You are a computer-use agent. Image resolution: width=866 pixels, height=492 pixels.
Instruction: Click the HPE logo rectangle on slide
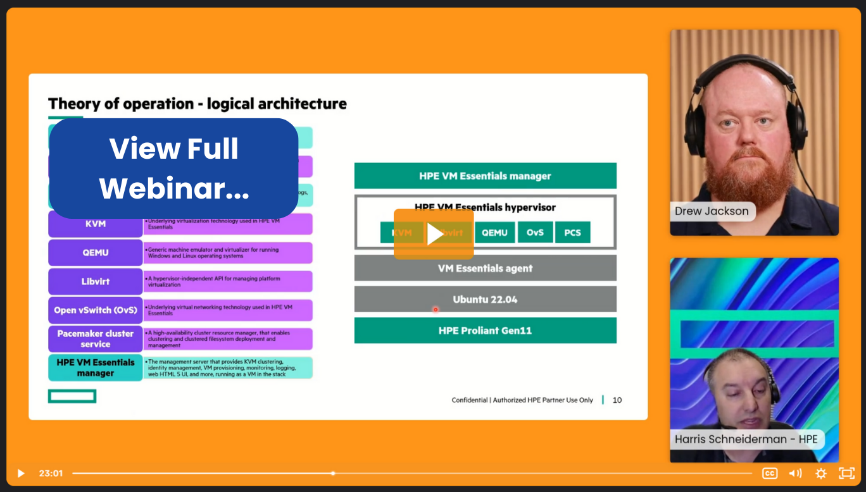click(x=72, y=397)
